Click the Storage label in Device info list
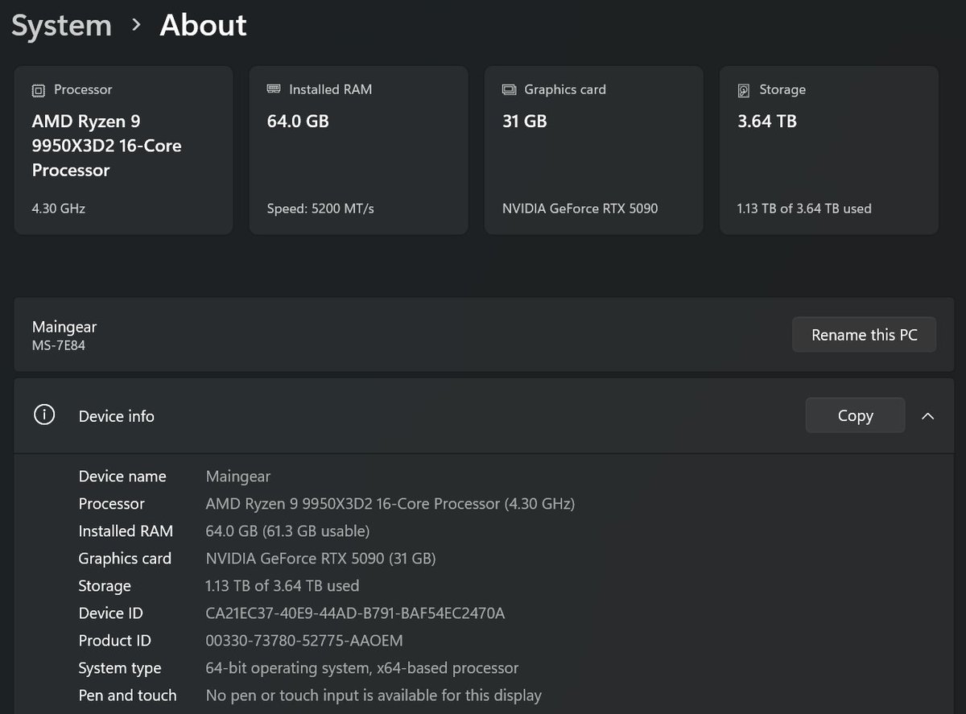966x714 pixels. (105, 586)
